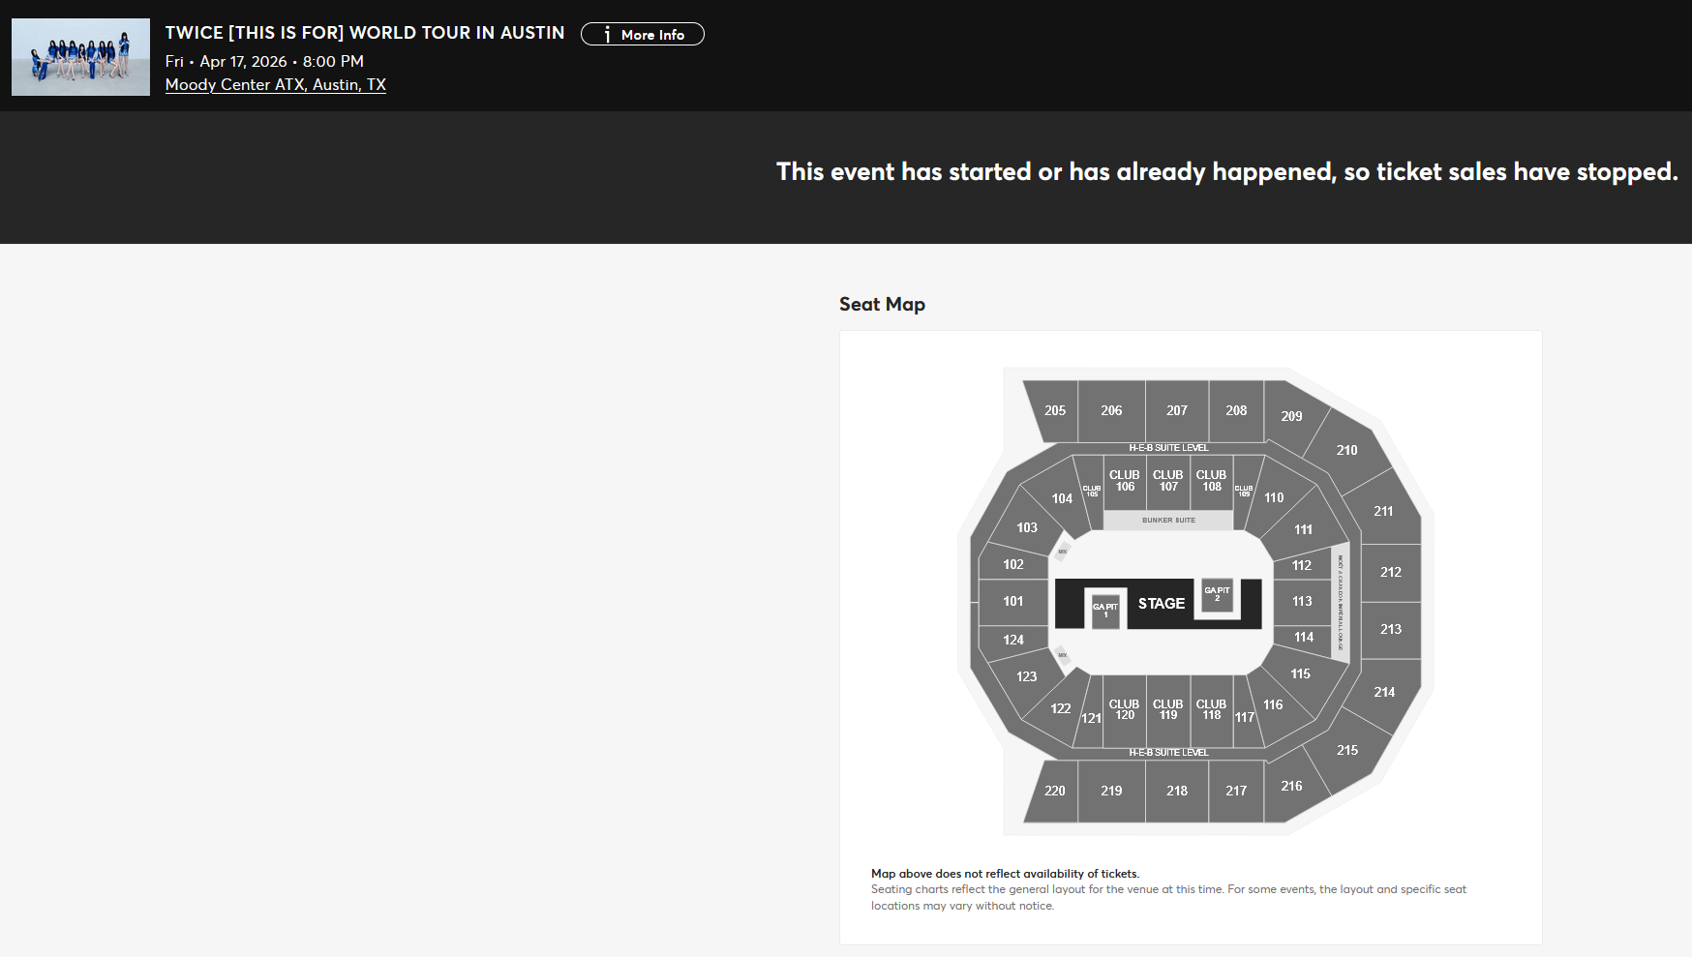Select GA Pit 2 on the map

click(1217, 594)
